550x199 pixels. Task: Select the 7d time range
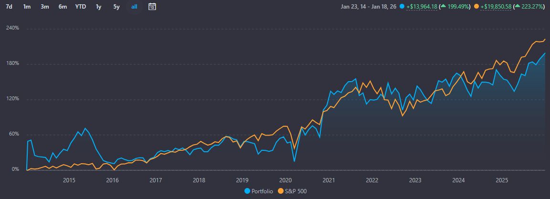[9, 7]
